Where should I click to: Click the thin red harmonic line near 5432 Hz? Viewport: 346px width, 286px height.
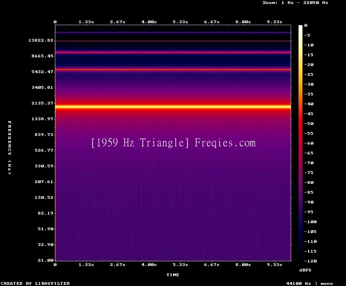coord(173,70)
